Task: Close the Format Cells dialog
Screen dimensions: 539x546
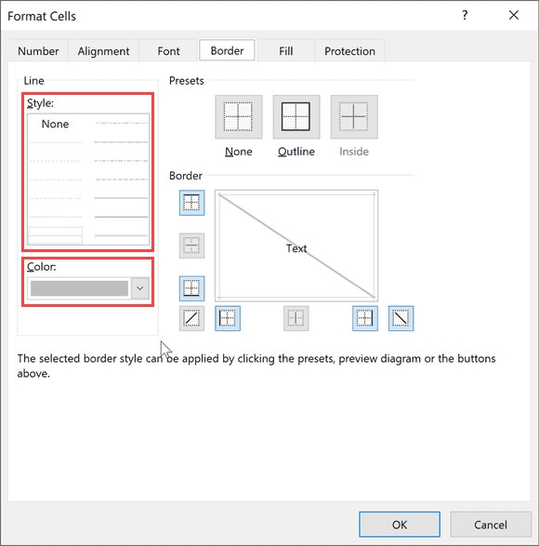Action: 514,15
